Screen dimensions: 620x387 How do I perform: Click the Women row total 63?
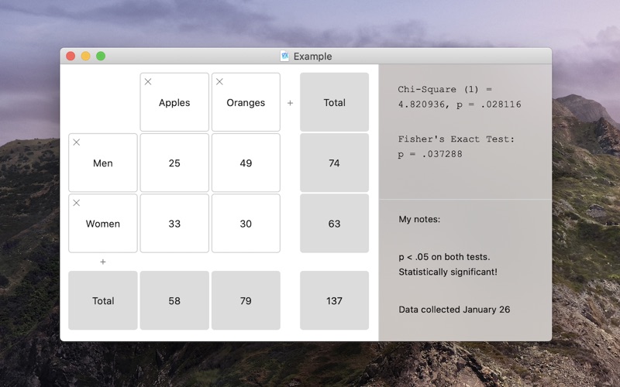pos(335,223)
